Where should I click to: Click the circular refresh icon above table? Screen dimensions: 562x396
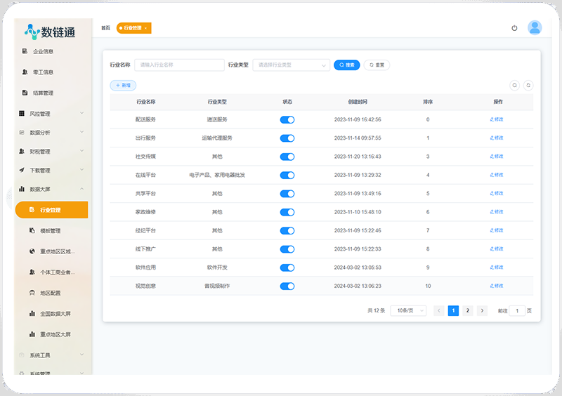click(528, 85)
